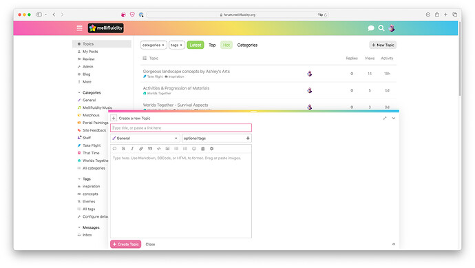Open the Safari sidebar dropdown arrow

click(45, 14)
